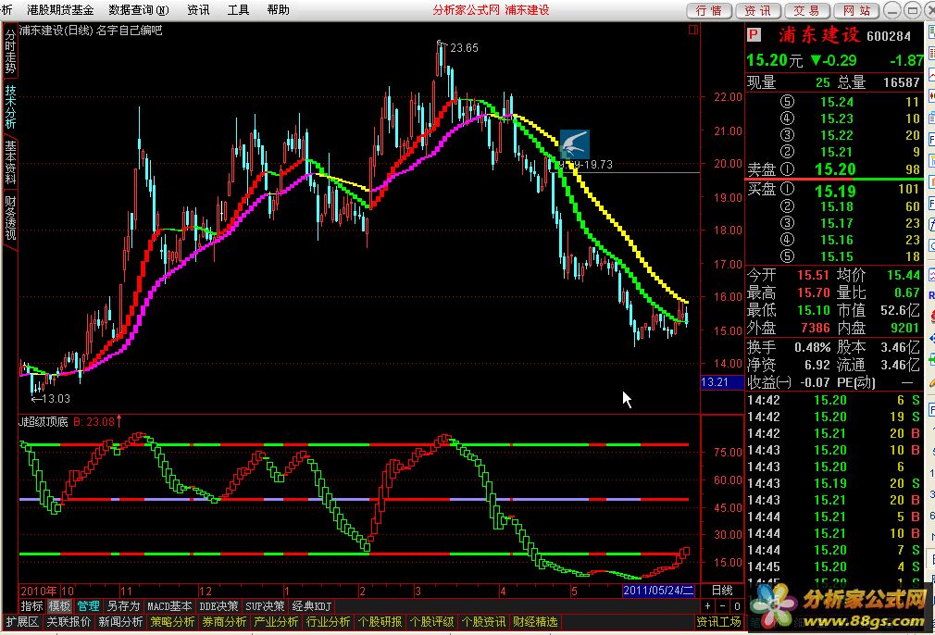The height and width of the screenshot is (635, 935).
Task: Click the 今开 value 15.51
Action: click(x=814, y=275)
